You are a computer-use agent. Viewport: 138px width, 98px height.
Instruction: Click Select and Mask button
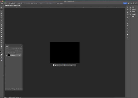click(x=60, y=3)
